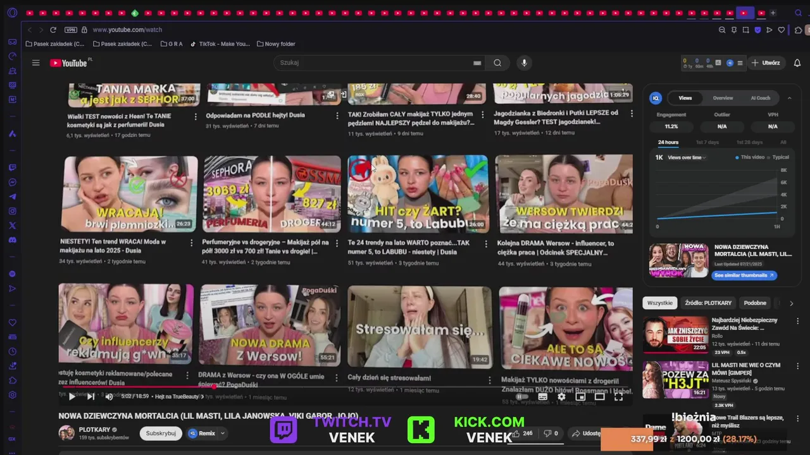The height and width of the screenshot is (455, 810).
Task: Click into the Szukaj search field
Action: (x=378, y=63)
